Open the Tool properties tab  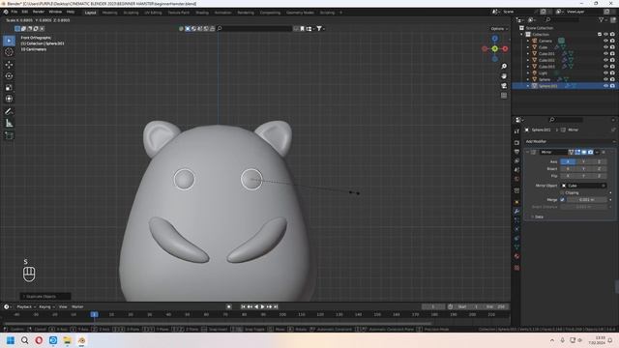click(x=516, y=131)
